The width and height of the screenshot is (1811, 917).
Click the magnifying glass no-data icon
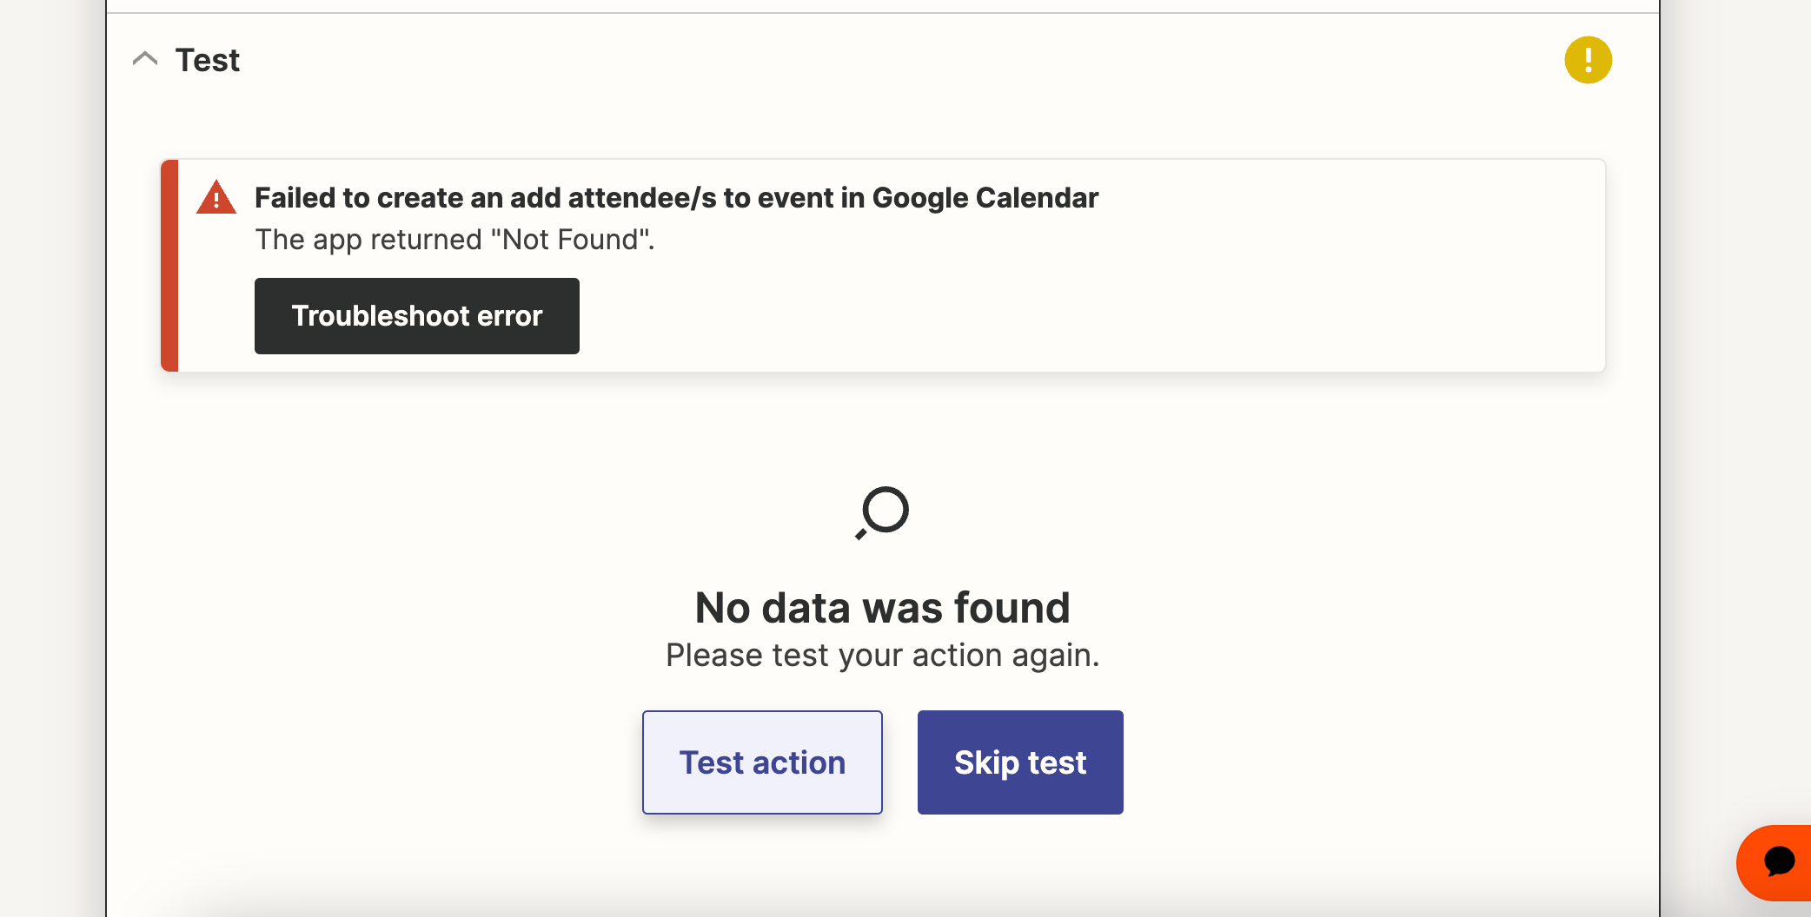coord(882,512)
